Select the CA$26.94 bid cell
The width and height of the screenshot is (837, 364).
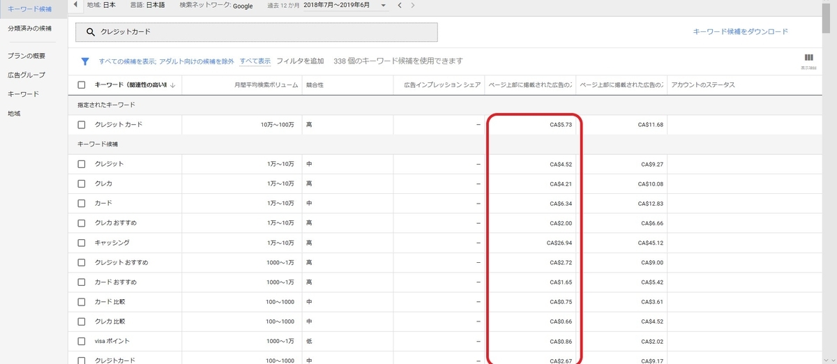point(559,243)
